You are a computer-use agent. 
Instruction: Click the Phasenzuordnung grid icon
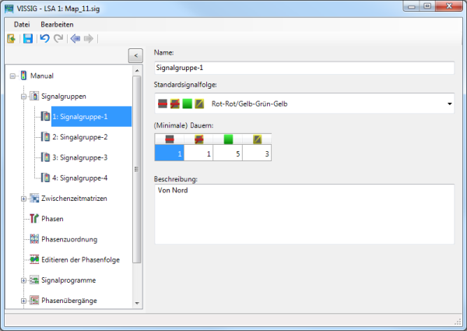click(x=33, y=239)
